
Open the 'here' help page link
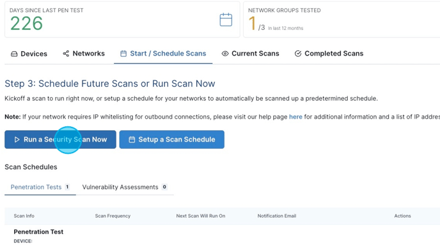[x=295, y=117]
